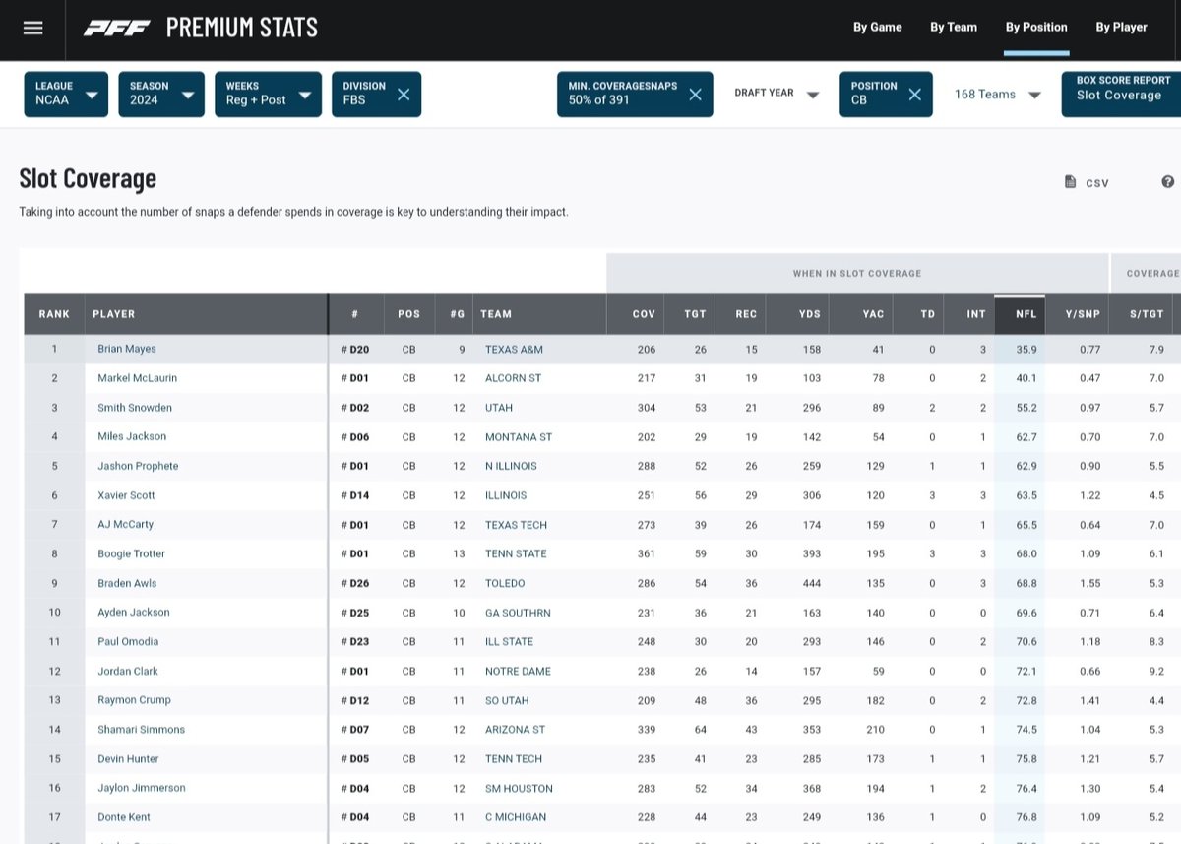Click the PFF logo

click(117, 28)
